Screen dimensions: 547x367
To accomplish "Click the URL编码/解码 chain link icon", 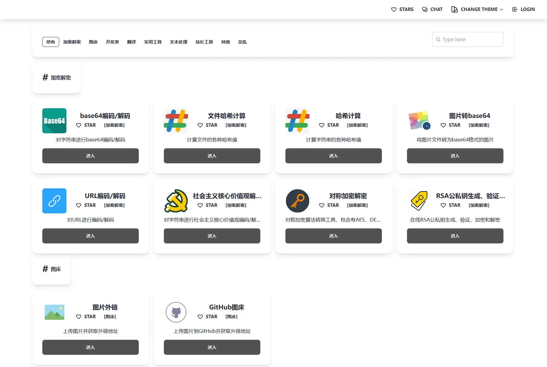I will (54, 201).
